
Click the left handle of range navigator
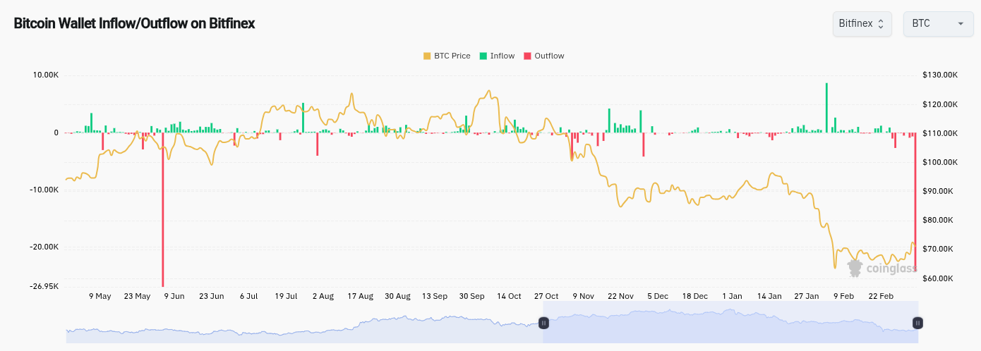(x=543, y=323)
